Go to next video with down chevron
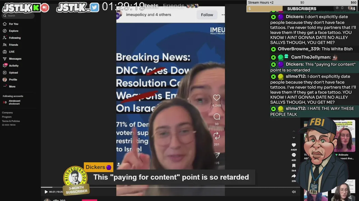 (294, 138)
